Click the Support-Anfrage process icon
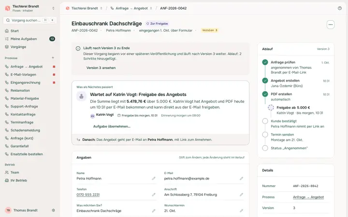The height and width of the screenshot is (217, 348). click(x=7, y=106)
